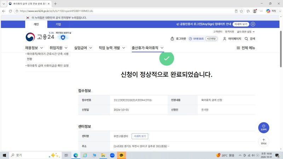Click the session timer clock icon

click(x=190, y=39)
